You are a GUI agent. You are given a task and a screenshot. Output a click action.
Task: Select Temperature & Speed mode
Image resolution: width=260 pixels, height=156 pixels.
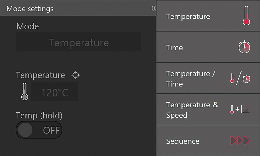pyautogui.click(x=192, y=110)
